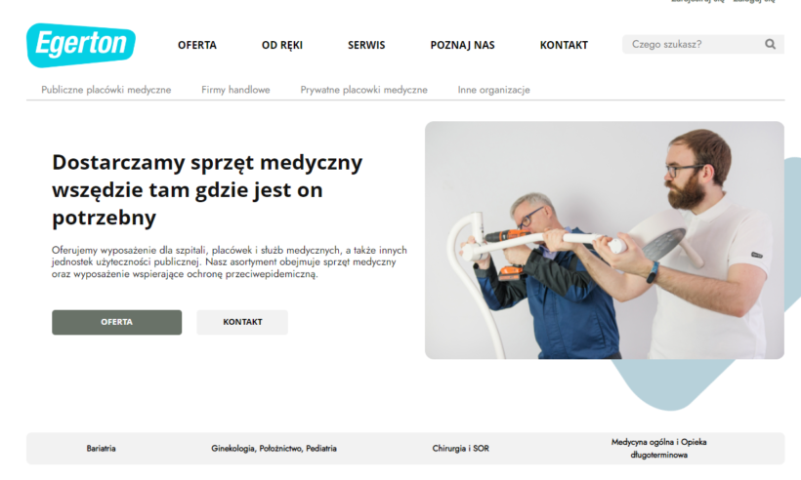Switch to Publiczne placówki medyczne tab

(106, 90)
